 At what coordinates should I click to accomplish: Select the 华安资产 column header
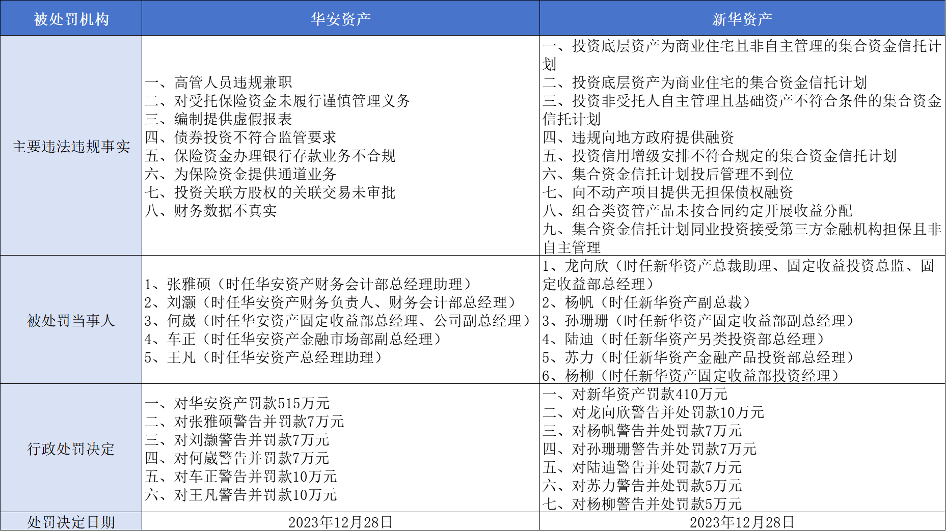(340, 19)
